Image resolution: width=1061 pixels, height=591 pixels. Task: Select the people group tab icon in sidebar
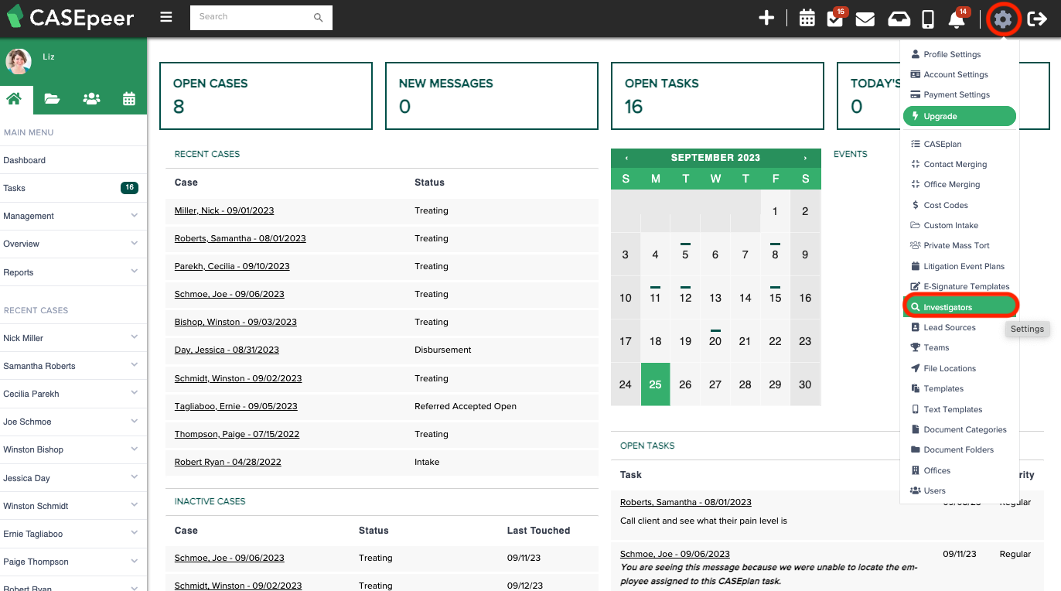pyautogui.click(x=91, y=98)
